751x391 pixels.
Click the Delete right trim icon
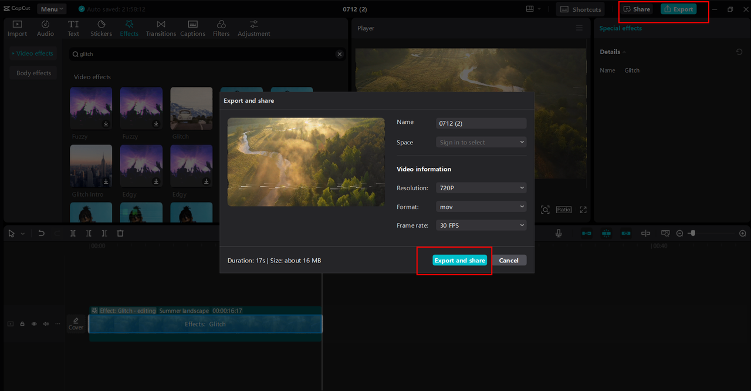click(104, 233)
